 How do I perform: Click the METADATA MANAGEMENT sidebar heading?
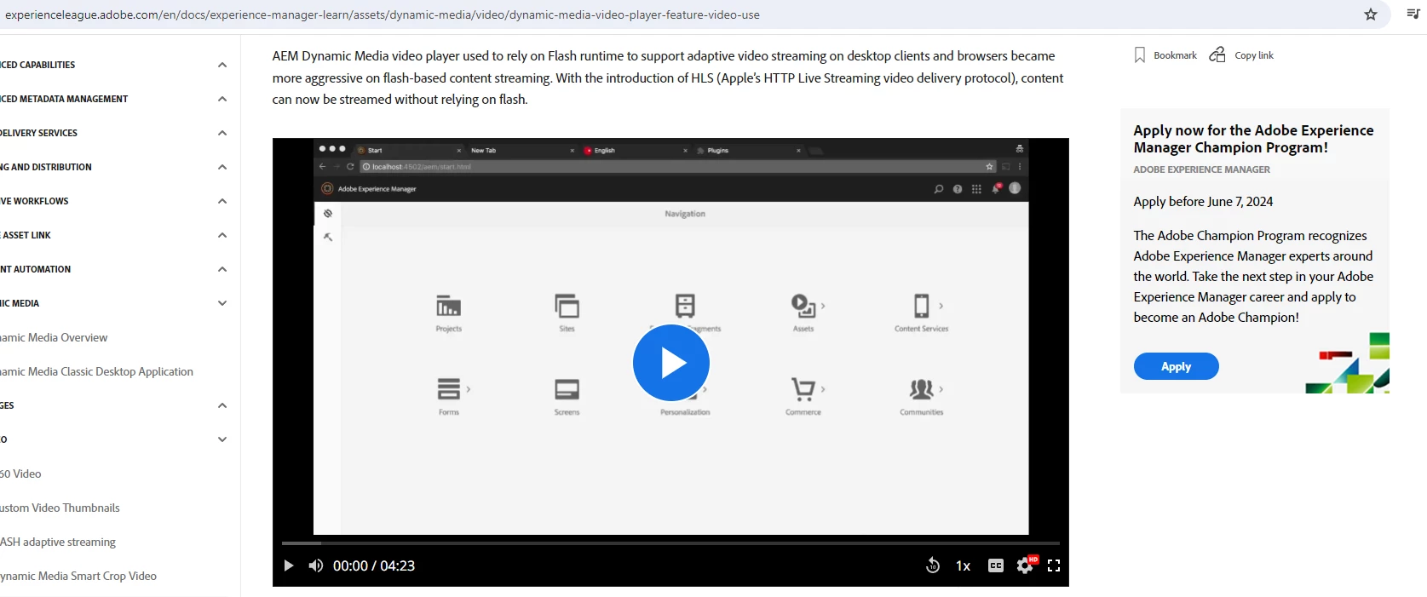click(64, 99)
